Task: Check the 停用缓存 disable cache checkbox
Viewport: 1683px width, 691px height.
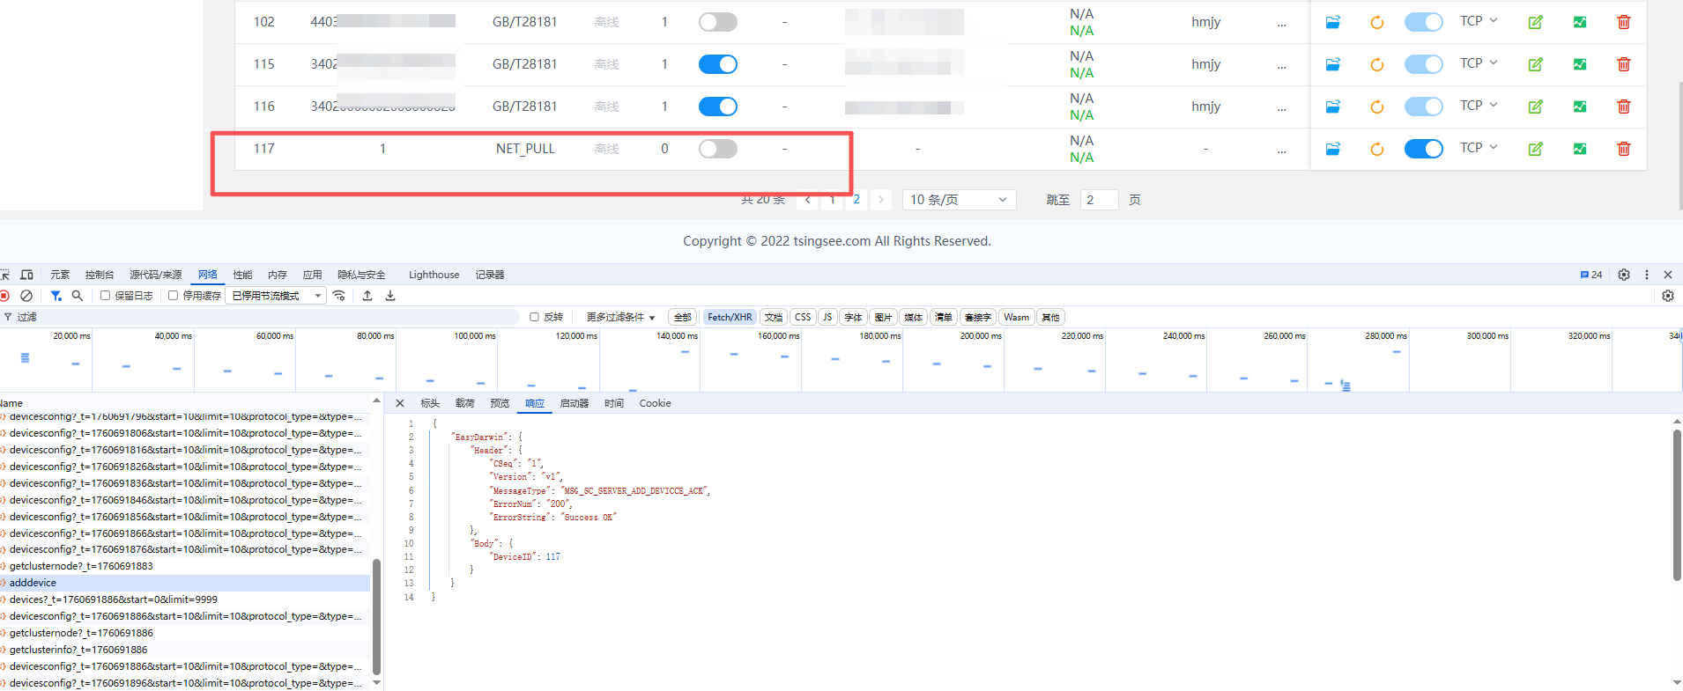Action: (173, 296)
